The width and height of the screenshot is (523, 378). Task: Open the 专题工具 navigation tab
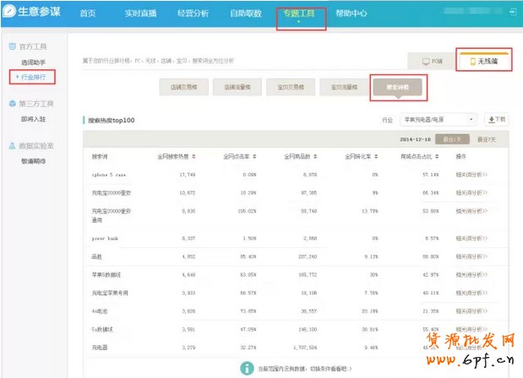pos(301,14)
